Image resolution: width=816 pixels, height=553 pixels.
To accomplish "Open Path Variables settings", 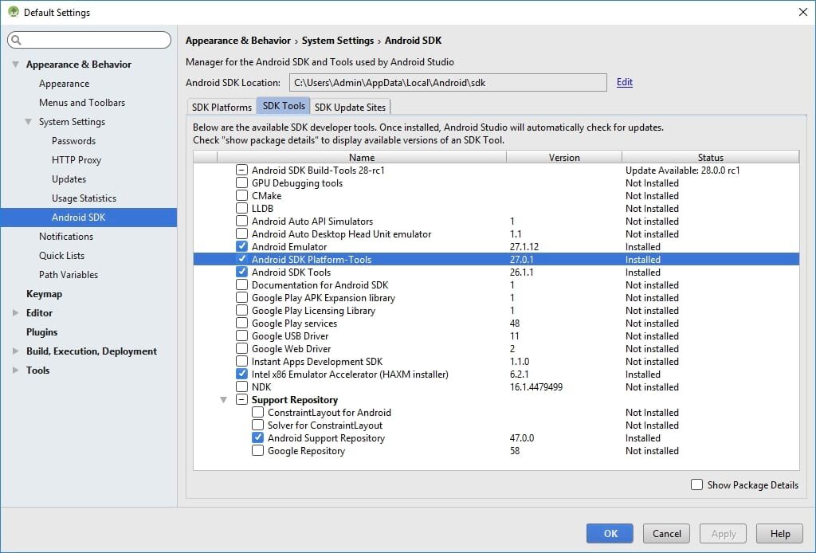I will (x=69, y=275).
